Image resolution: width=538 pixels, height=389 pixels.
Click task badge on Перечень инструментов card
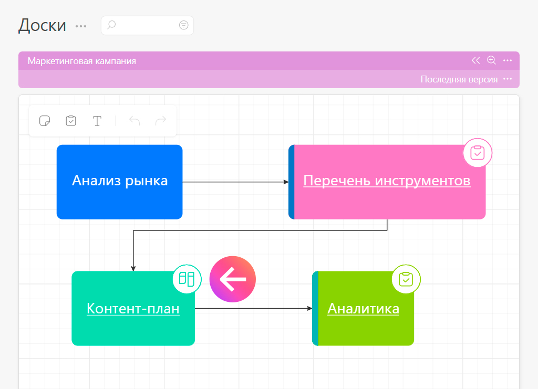point(477,153)
